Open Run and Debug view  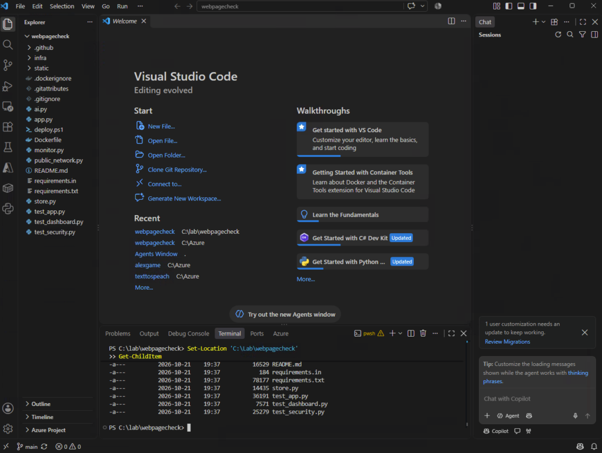pyautogui.click(x=8, y=86)
